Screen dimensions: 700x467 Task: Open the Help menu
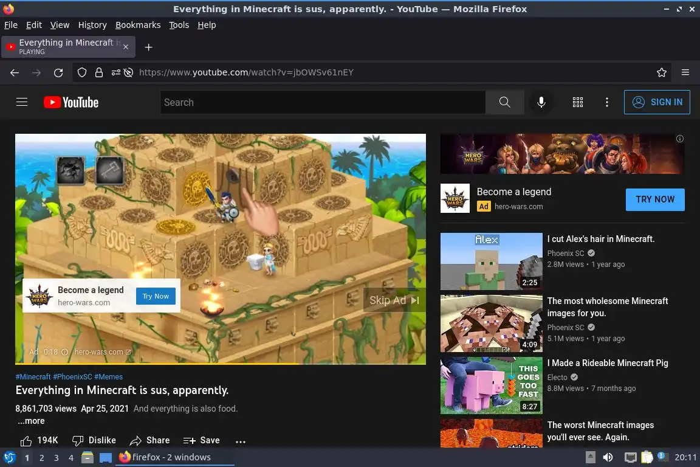pyautogui.click(x=207, y=25)
